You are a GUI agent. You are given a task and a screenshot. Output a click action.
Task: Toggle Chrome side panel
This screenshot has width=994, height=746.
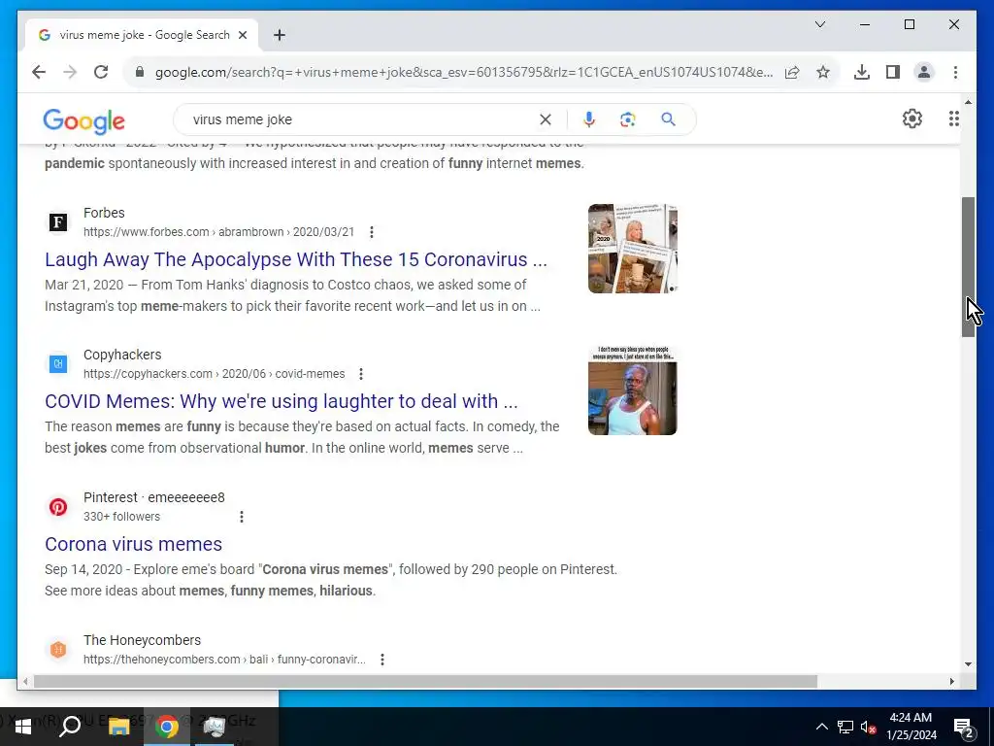tap(893, 72)
